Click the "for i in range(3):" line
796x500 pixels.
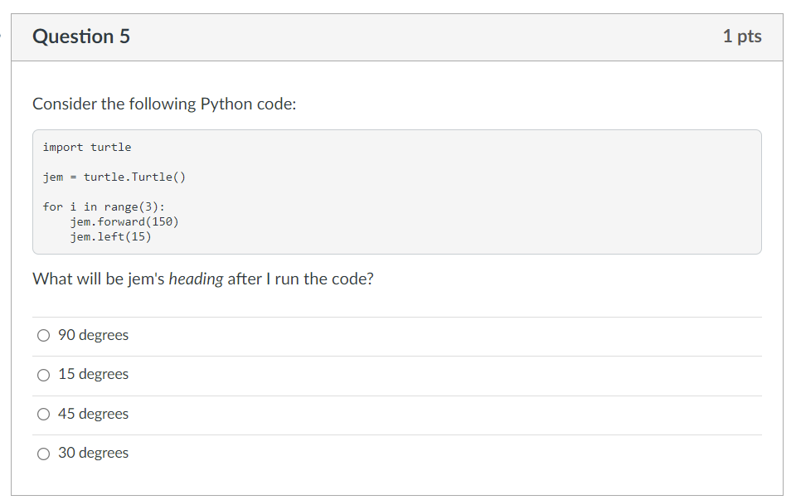pyautogui.click(x=104, y=207)
